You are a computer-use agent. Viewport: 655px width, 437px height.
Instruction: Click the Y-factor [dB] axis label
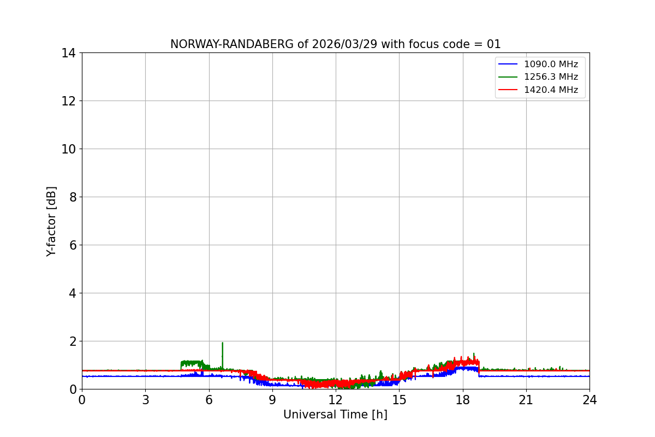tap(51, 221)
